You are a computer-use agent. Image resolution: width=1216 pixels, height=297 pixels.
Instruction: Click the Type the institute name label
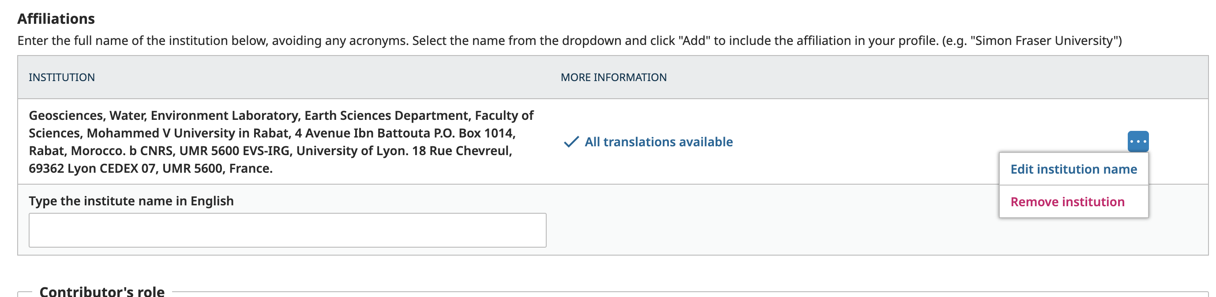pos(131,201)
